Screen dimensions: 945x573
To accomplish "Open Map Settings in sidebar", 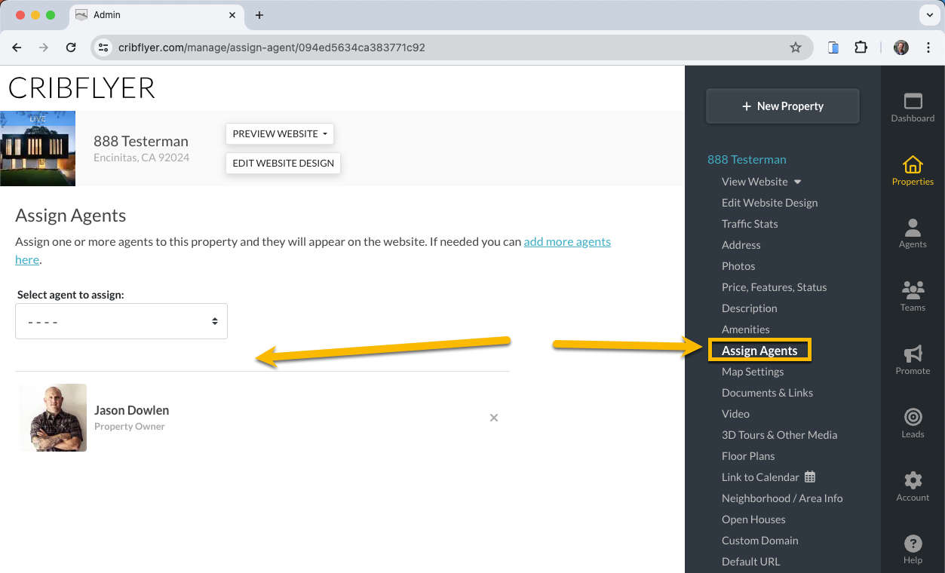I will point(753,372).
